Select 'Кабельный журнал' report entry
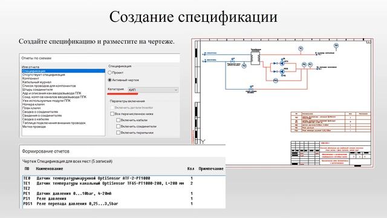Viewport: 387px width, 218px height. coord(37,82)
